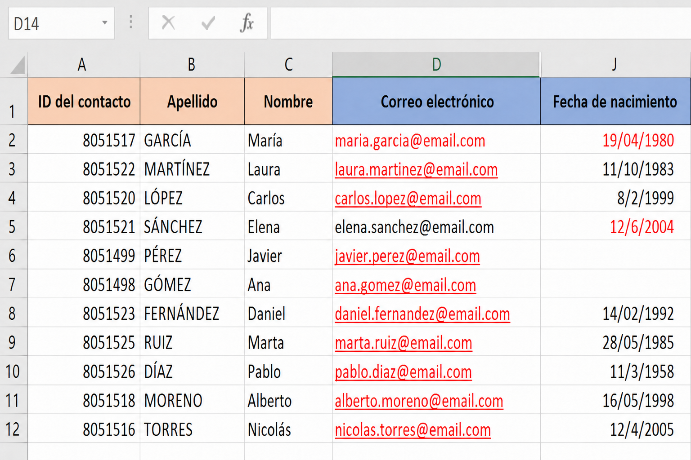Viewport: 691px width, 460px height.
Task: Select date cell 19/04/1980
Action: tap(615, 140)
